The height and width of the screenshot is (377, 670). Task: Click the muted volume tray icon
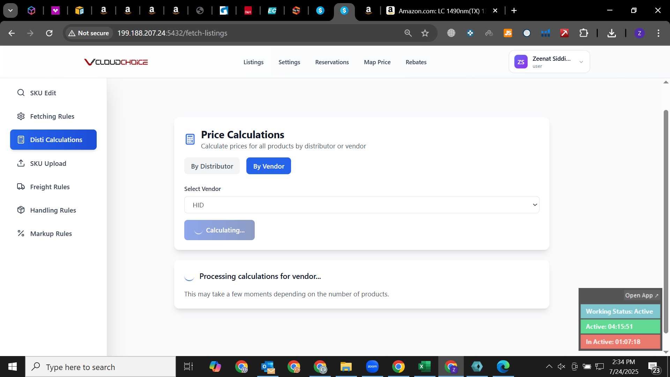pos(561,367)
